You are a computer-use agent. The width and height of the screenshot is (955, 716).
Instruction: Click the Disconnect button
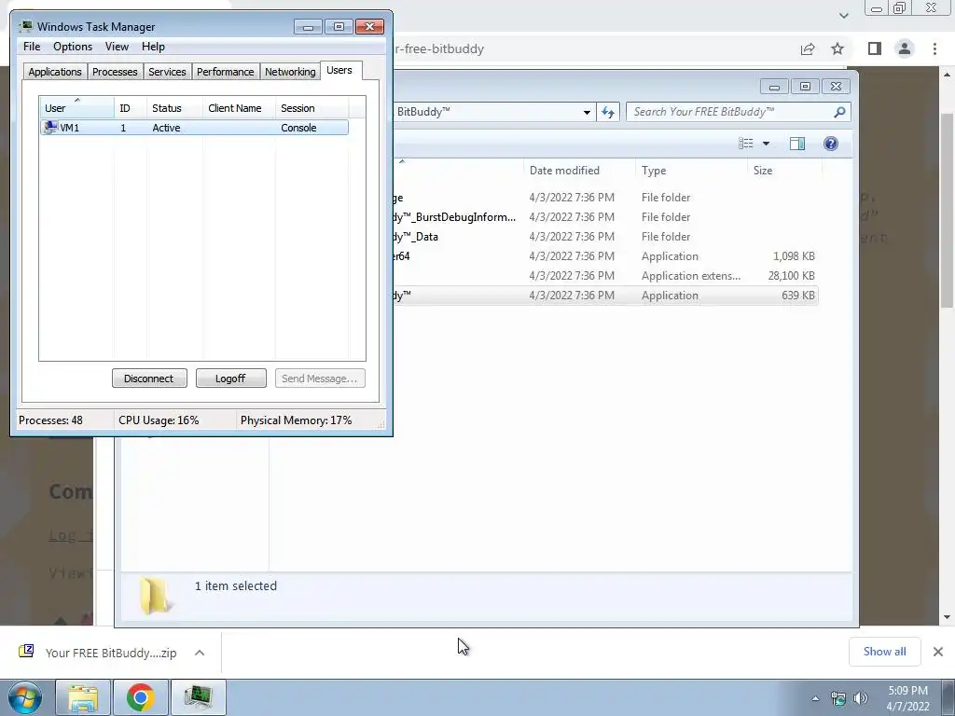point(149,379)
